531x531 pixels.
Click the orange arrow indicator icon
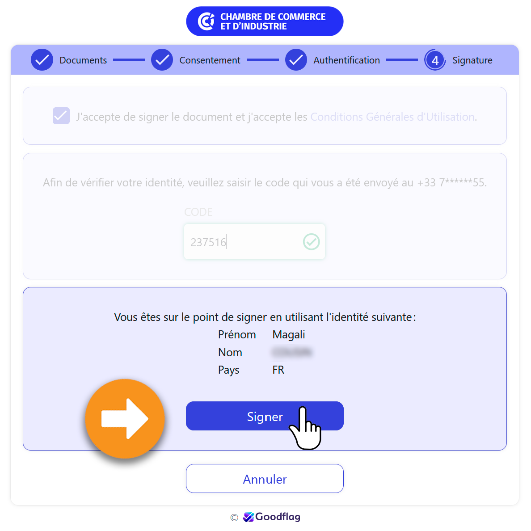point(125,418)
